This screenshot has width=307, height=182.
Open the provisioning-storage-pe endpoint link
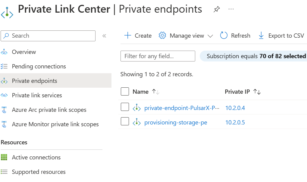tap(176, 122)
